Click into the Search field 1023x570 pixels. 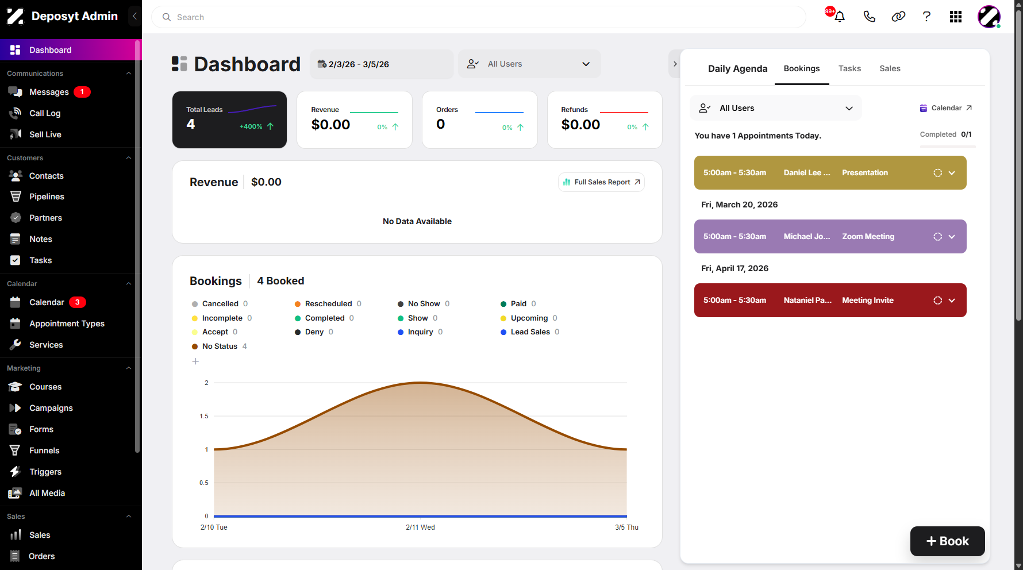[479, 17]
